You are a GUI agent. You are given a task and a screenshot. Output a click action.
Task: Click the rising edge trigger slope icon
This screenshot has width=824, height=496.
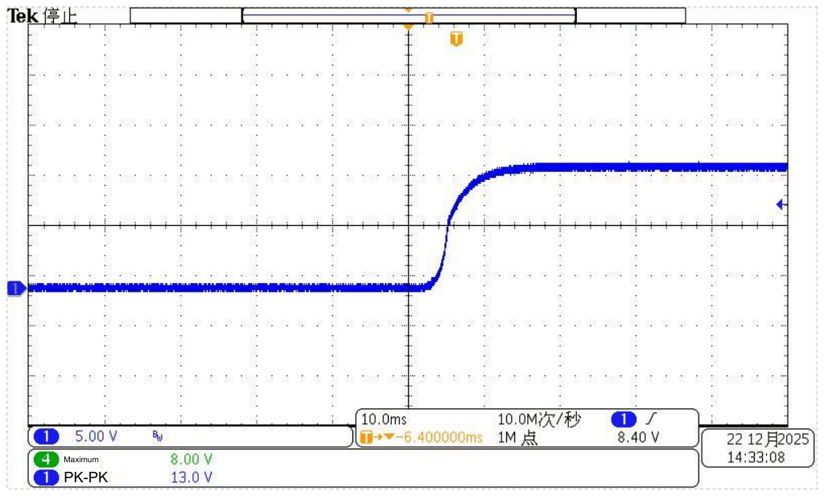point(651,419)
